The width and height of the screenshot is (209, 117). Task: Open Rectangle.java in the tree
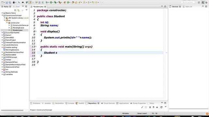click(x=17, y=28)
